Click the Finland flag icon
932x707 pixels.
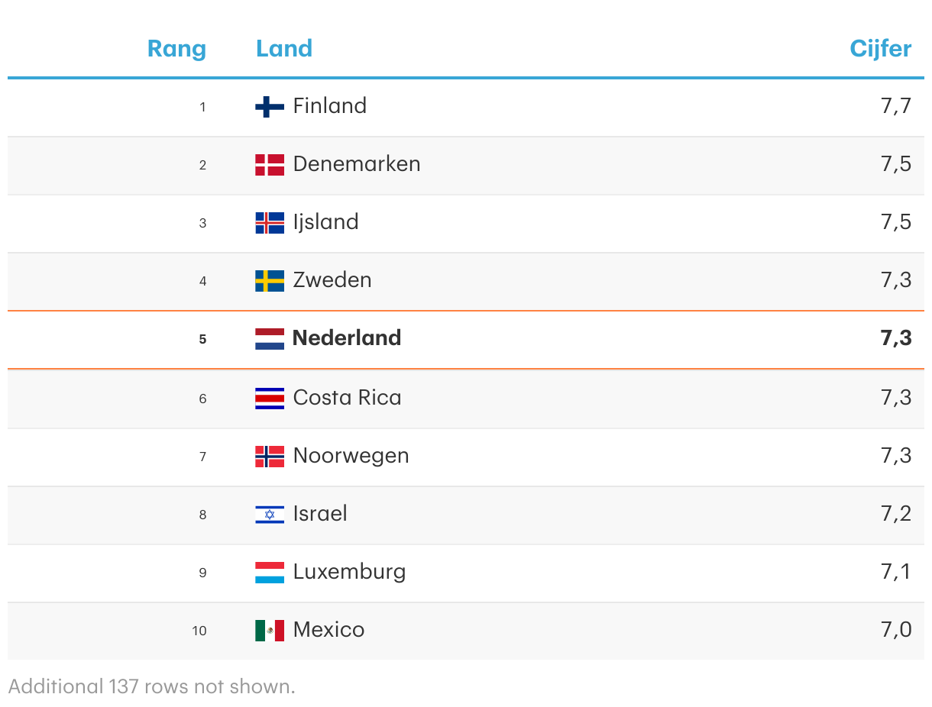coord(269,107)
